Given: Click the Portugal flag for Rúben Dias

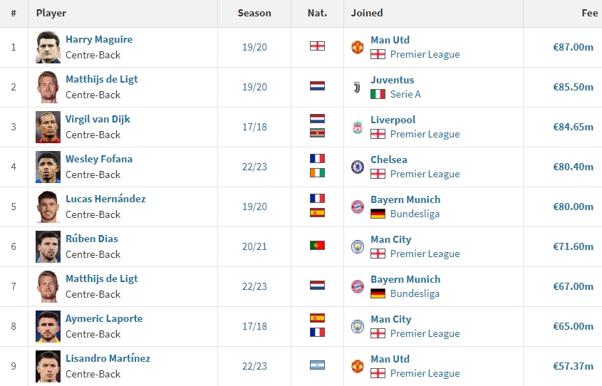Looking at the screenshot, I should 317,245.
